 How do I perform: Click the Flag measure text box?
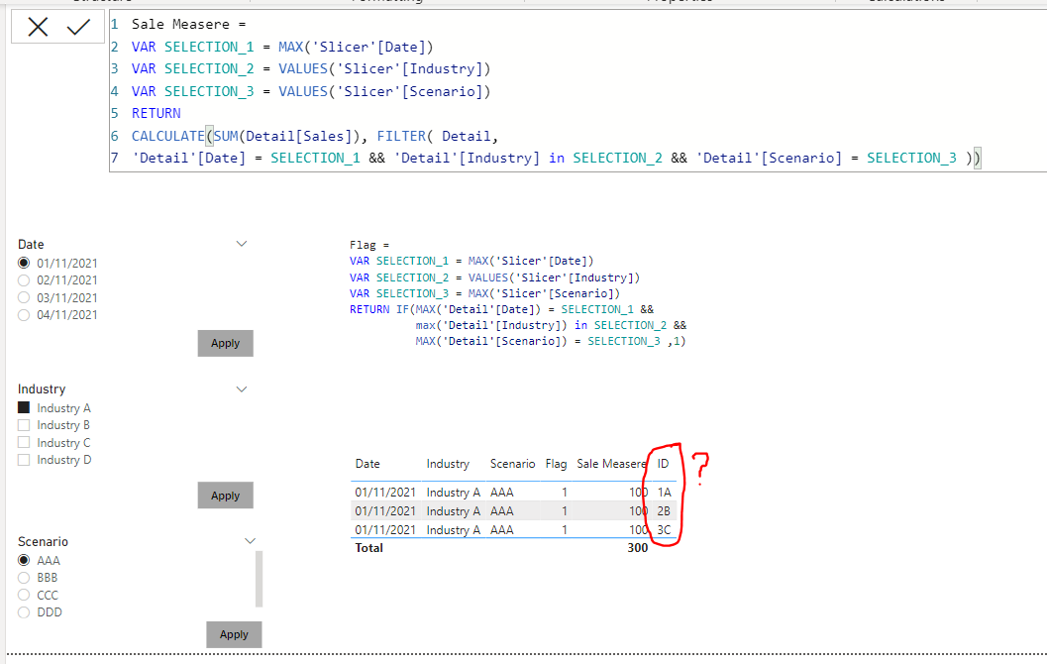517,293
